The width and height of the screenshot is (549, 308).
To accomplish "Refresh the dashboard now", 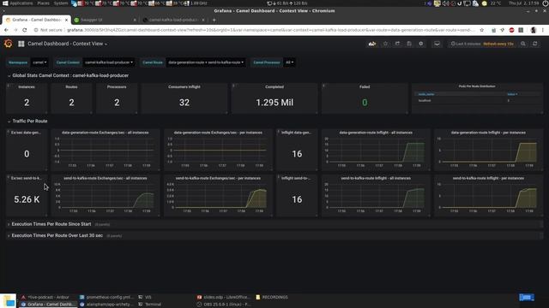I will tap(534, 44).
